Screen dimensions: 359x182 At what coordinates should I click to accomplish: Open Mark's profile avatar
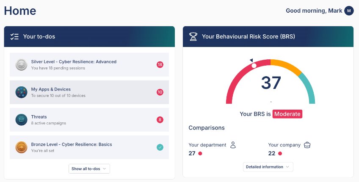[349, 11]
